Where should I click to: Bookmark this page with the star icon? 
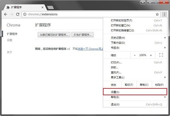point(157,14)
